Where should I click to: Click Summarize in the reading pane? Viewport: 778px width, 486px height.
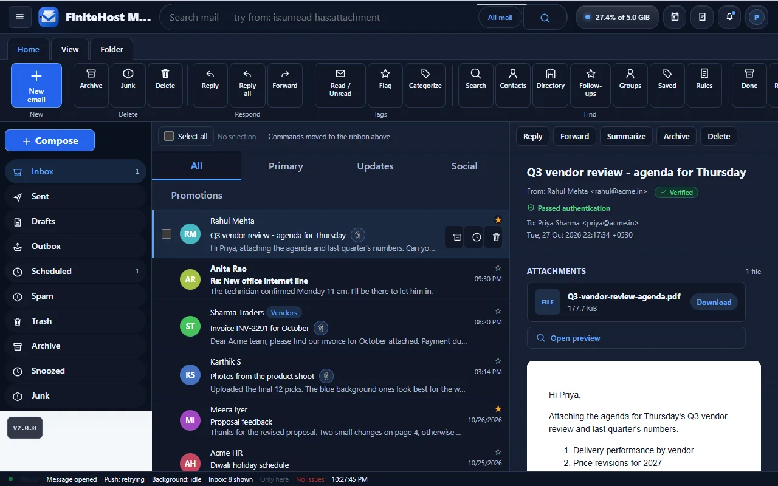626,136
